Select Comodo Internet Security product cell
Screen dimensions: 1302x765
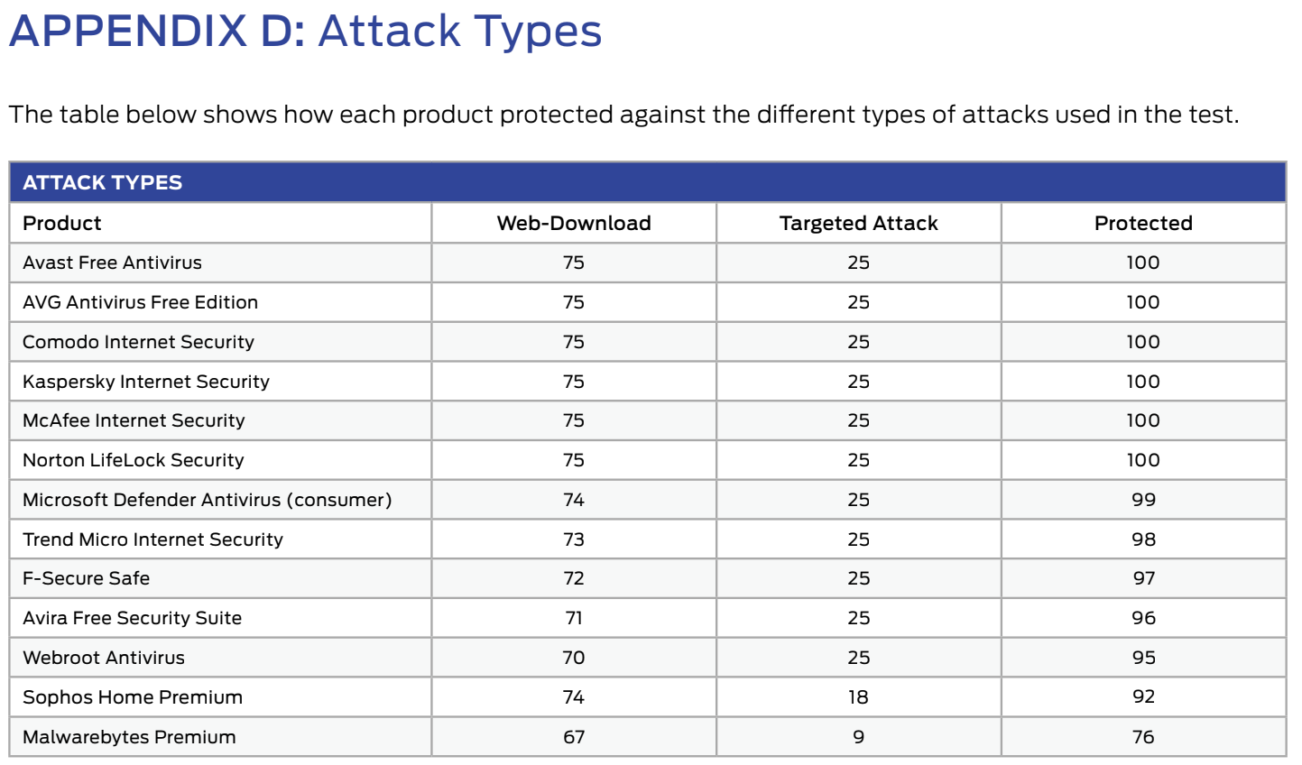[138, 342]
